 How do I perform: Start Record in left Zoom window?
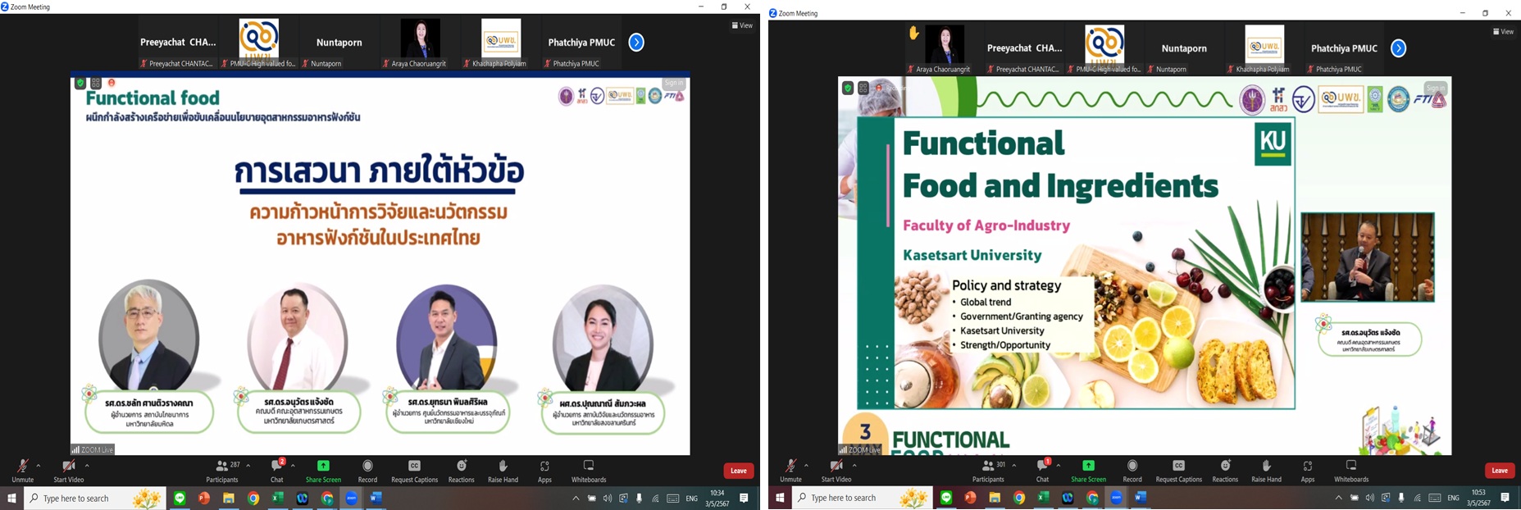367,471
